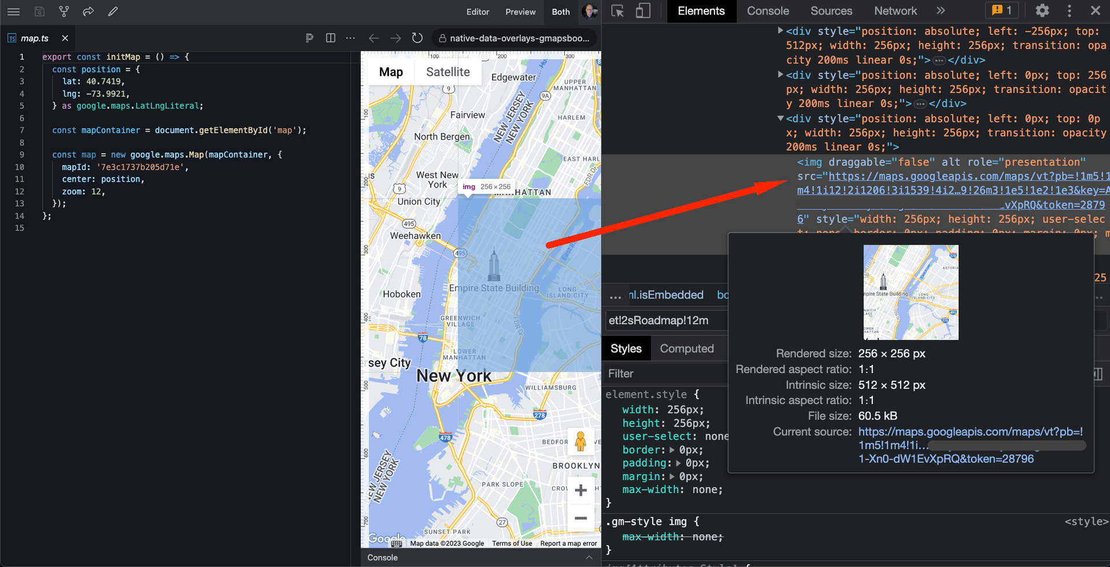Expand the bottom Console panel chevron
The image size is (1110, 567).
coord(589,558)
